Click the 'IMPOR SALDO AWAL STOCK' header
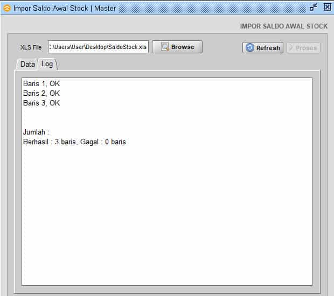334x296 pixels. [x=283, y=26]
